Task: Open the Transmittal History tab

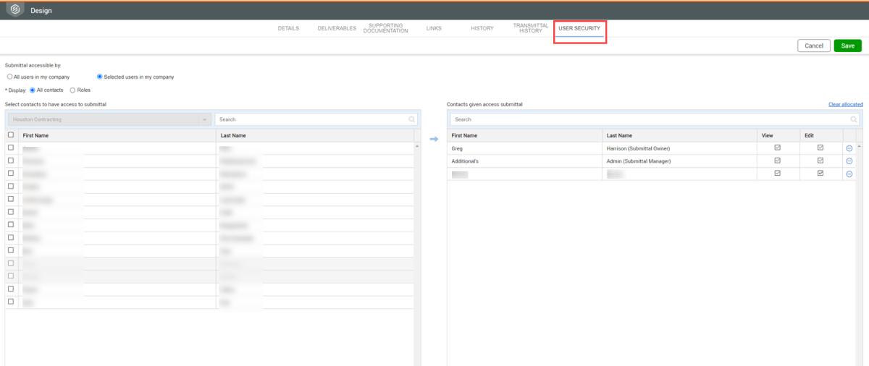Action: click(531, 28)
